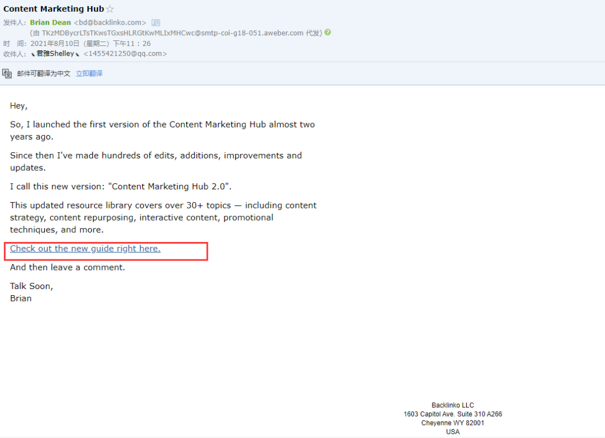The height and width of the screenshot is (438, 605).
Task: Star the Content Marketing Hub email
Action: (110, 9)
